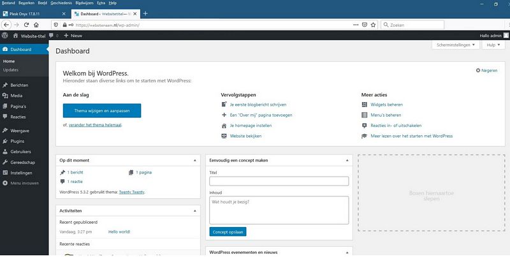Screen dimensions: 510x257
Task: Click the Nieuw plus button
Action: coord(73,36)
